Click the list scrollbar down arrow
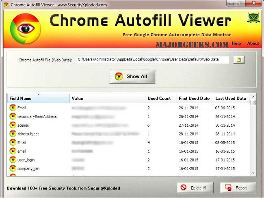The image size is (264, 198). coord(253,173)
